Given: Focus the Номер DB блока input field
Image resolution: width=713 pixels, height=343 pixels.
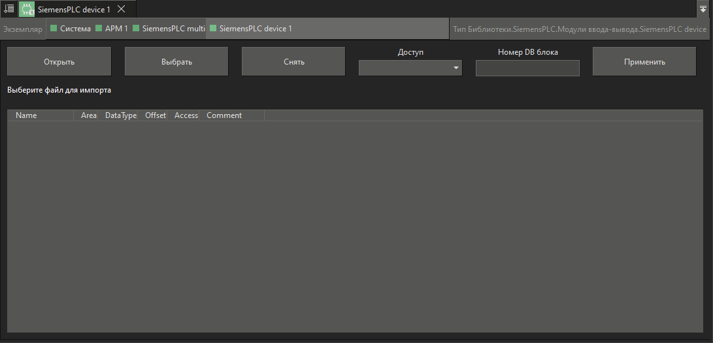Looking at the screenshot, I should tap(527, 68).
